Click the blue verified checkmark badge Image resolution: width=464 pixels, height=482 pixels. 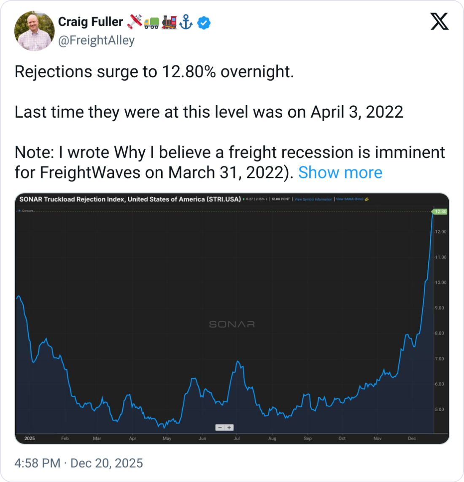[x=204, y=23]
